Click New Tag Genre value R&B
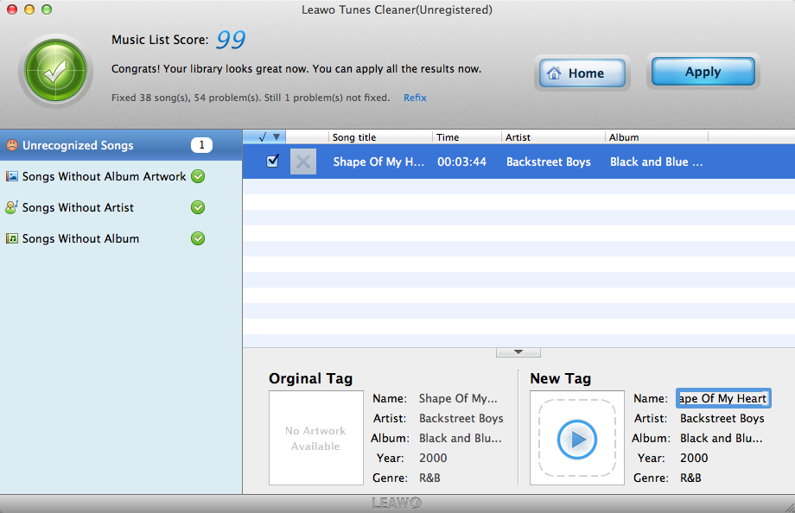This screenshot has width=795, height=513. (690, 478)
